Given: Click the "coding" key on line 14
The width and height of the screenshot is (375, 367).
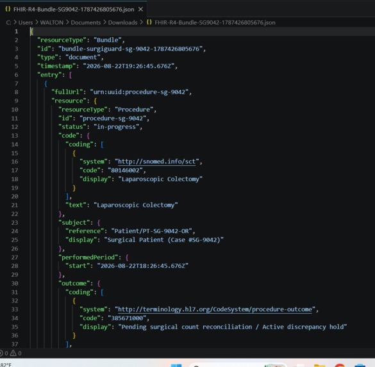Looking at the screenshot, I should [x=79, y=144].
